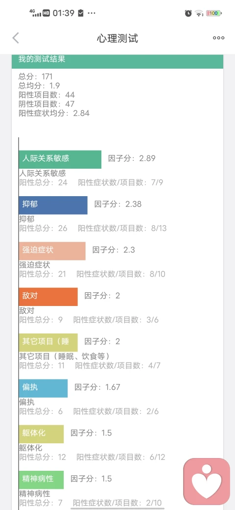Tap the 心理测试 page title
235x510 pixels.
(117, 38)
